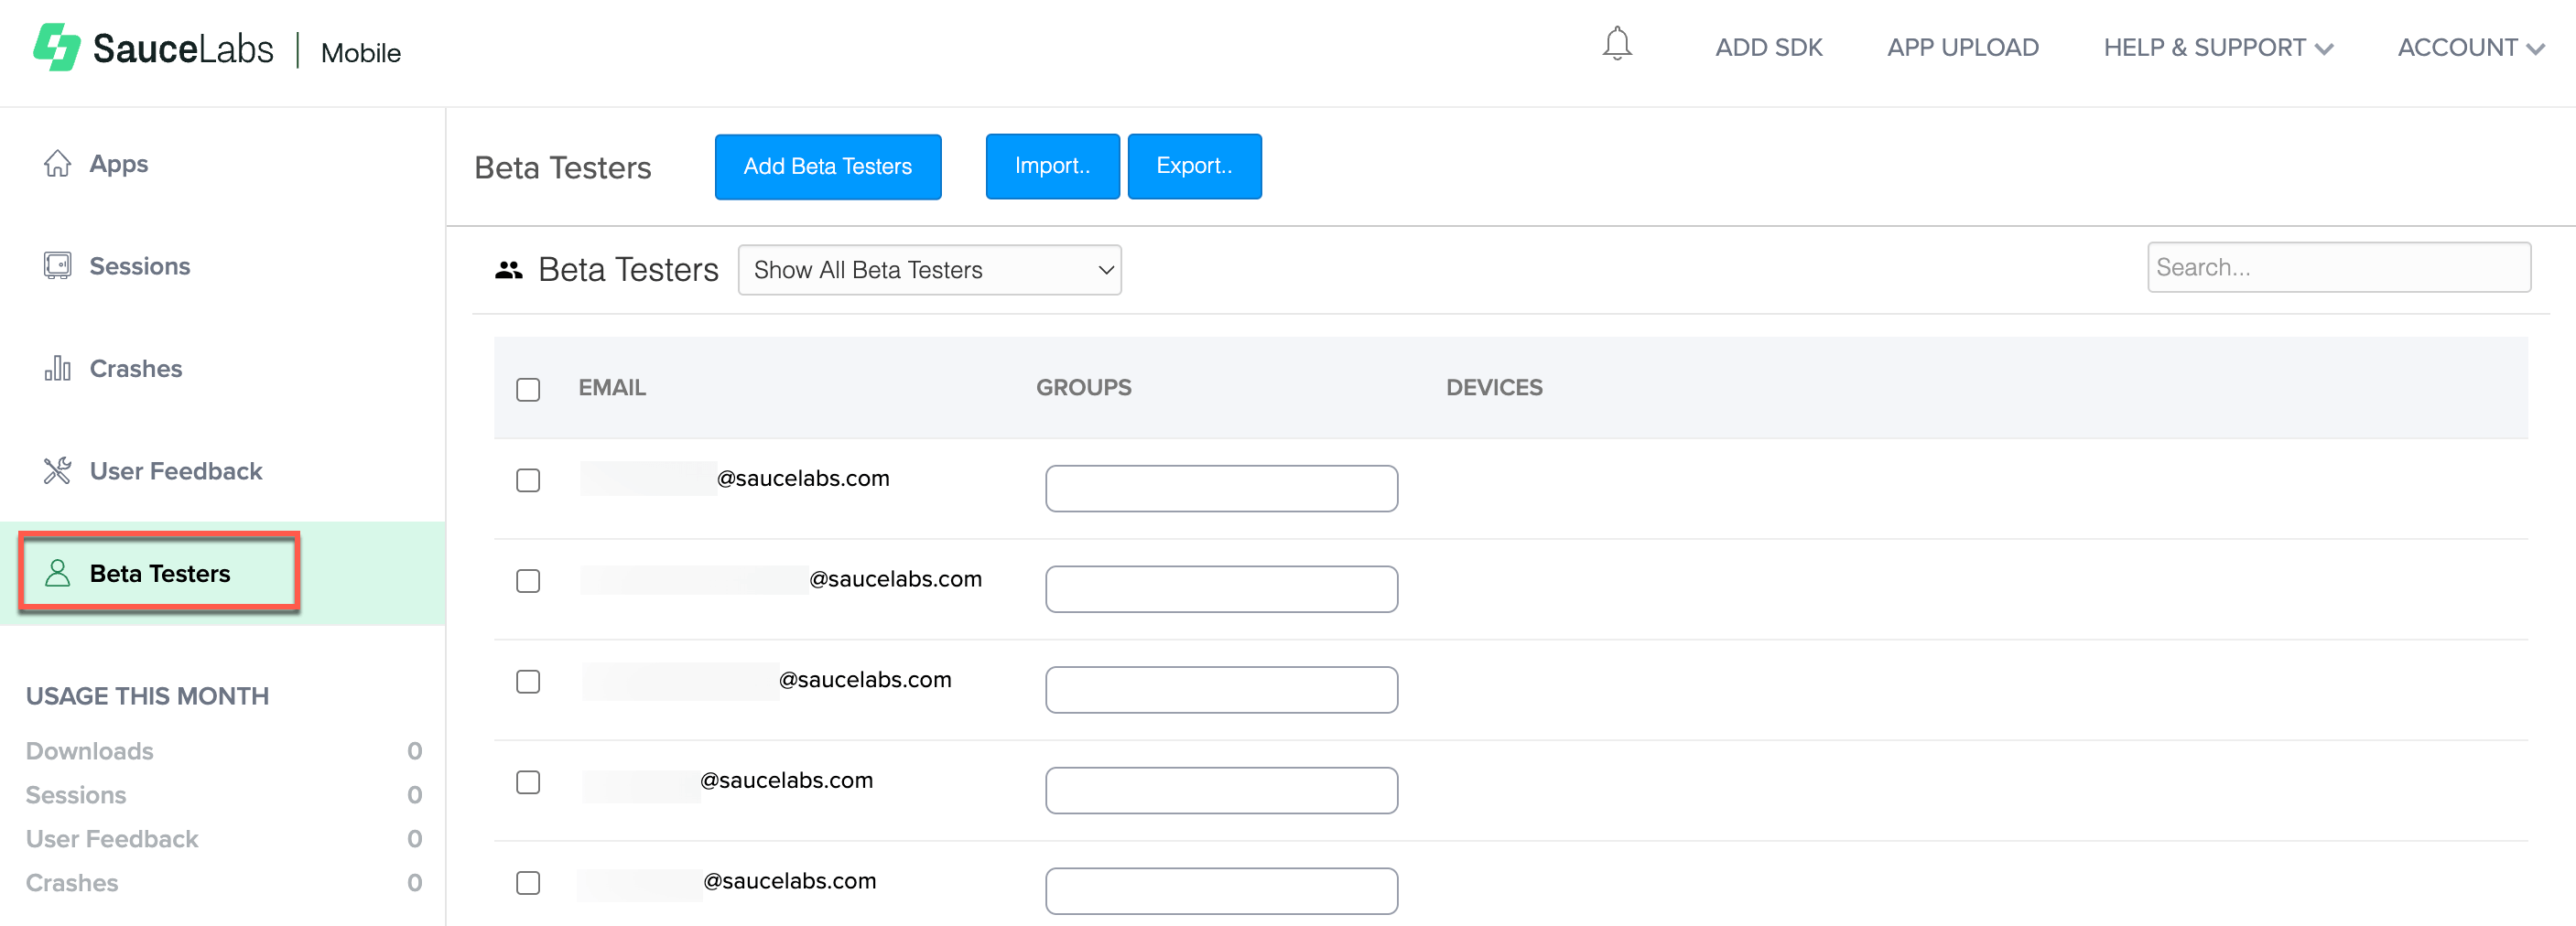
Task: Open notifications bell icon
Action: (1616, 45)
